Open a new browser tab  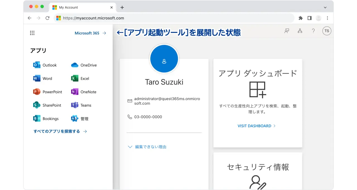tap(122, 8)
